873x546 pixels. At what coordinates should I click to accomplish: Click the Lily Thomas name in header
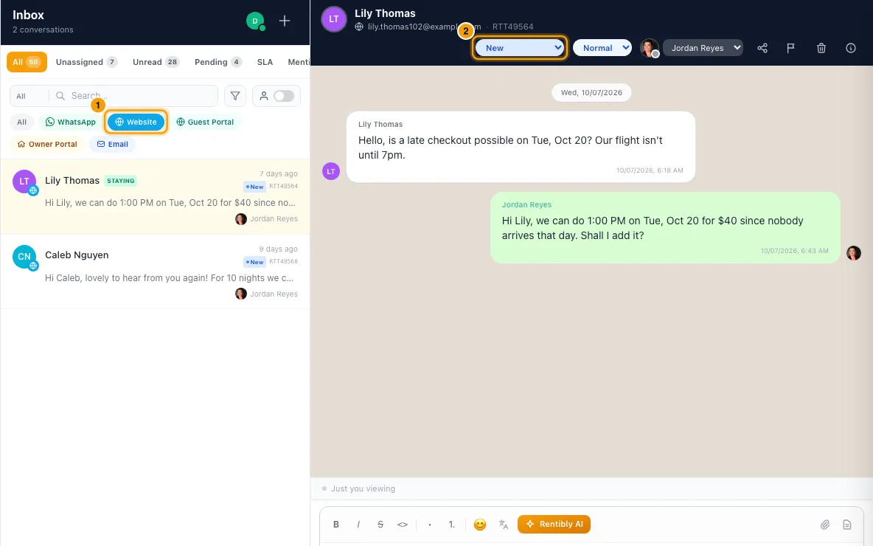(x=385, y=13)
